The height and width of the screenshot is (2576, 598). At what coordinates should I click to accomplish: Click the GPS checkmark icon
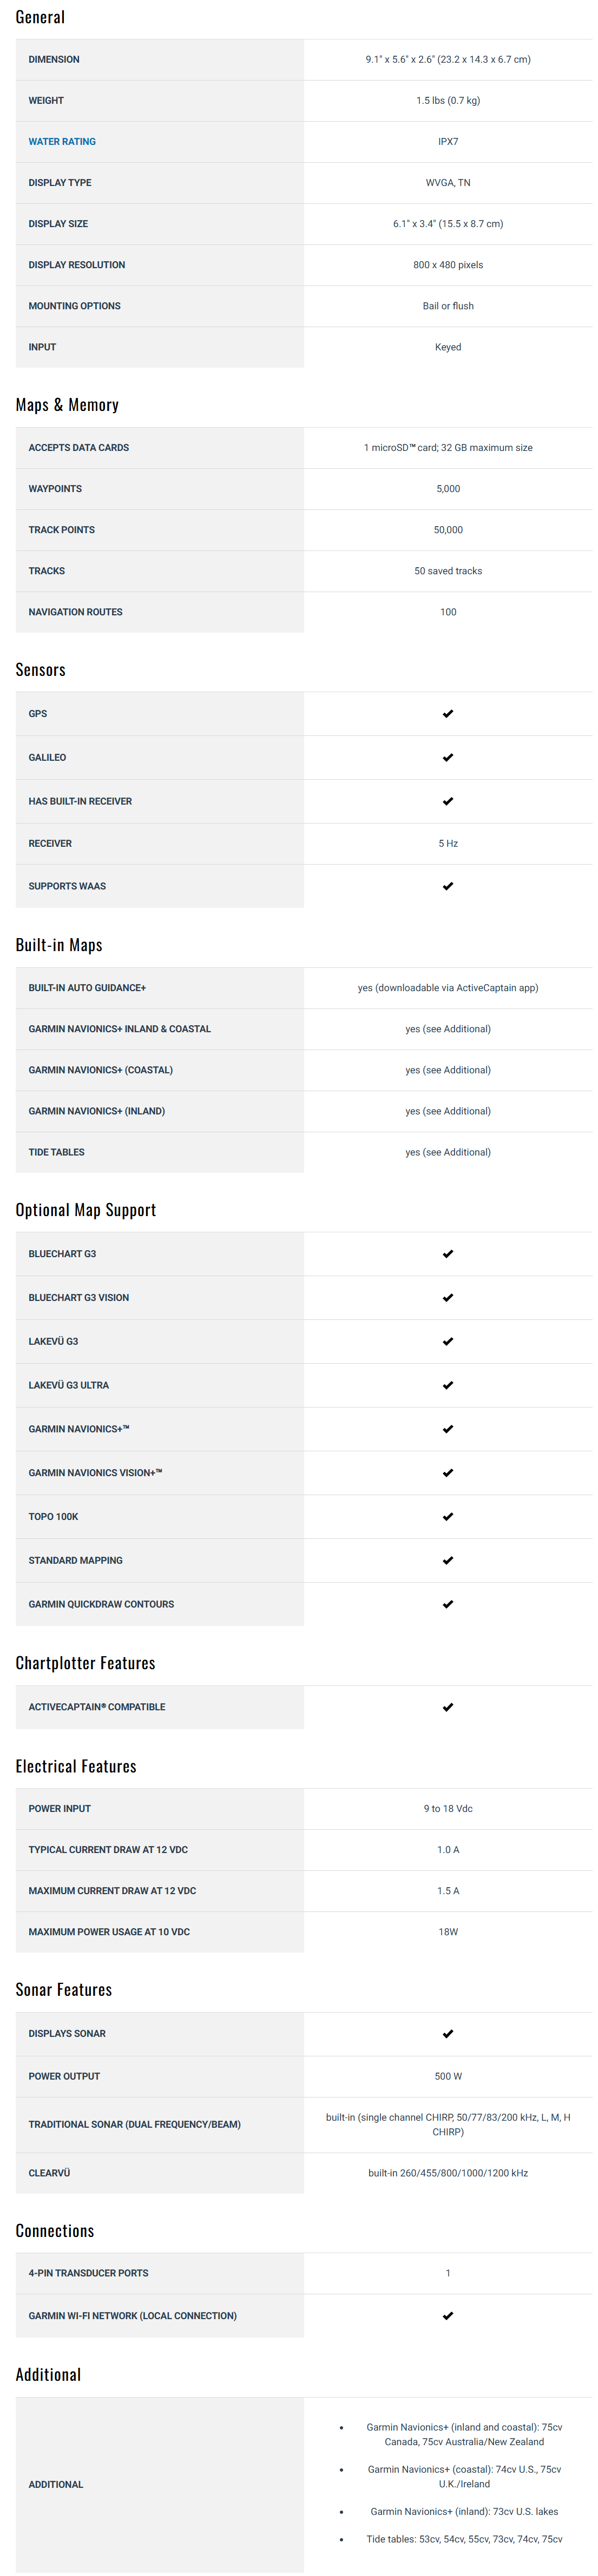click(x=448, y=714)
